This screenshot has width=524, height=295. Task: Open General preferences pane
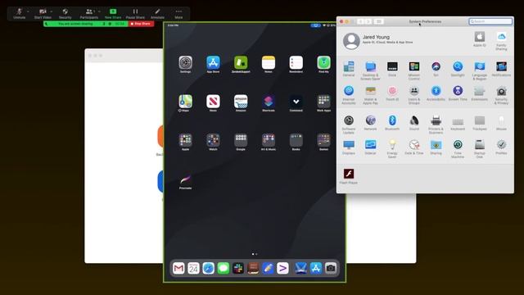[349, 69]
